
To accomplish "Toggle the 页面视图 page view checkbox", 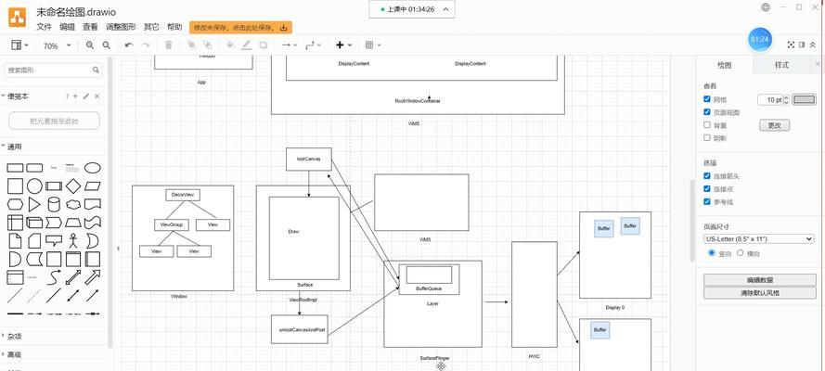I will (x=707, y=112).
